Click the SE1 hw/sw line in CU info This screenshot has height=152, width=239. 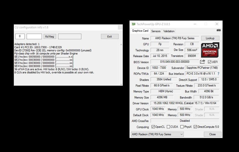(x=44, y=57)
